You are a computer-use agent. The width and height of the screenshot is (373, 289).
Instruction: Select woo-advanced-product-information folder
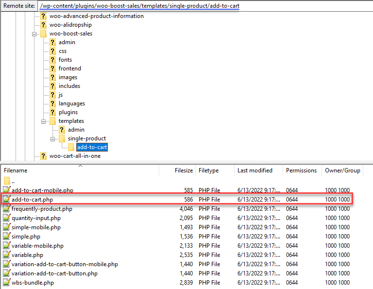click(x=96, y=16)
